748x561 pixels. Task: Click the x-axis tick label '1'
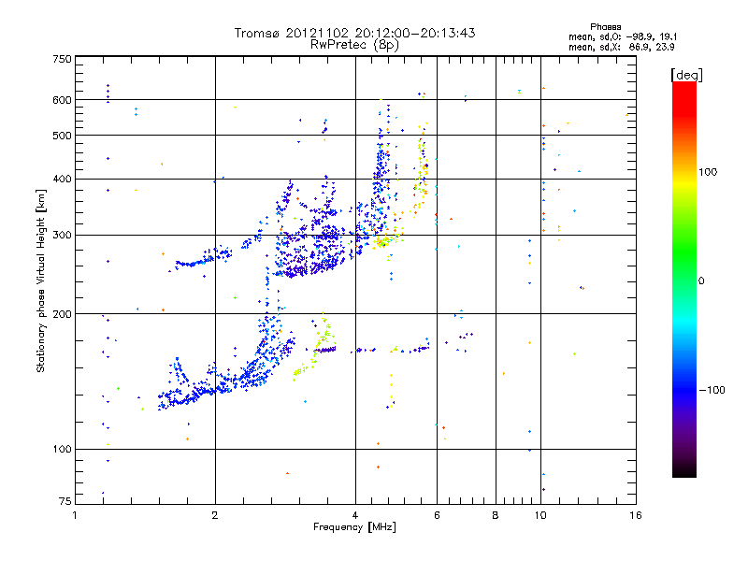[x=75, y=515]
